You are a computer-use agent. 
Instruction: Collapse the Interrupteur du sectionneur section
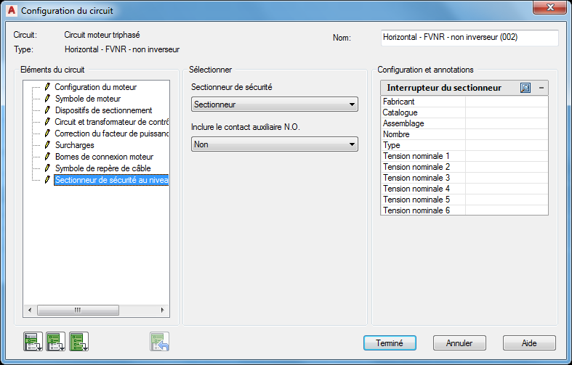pyautogui.click(x=541, y=88)
